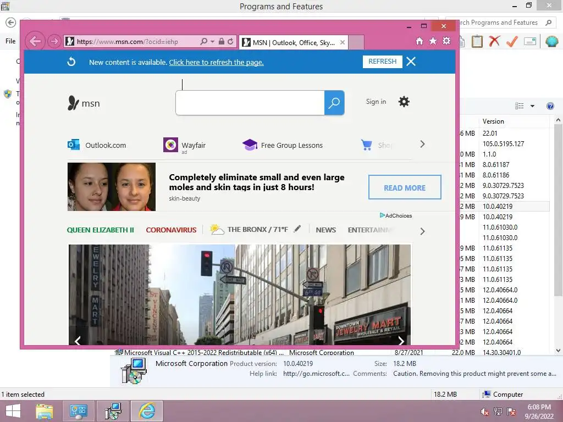The width and height of the screenshot is (563, 422).
Task: Click the Sign in link
Action: coord(376,102)
